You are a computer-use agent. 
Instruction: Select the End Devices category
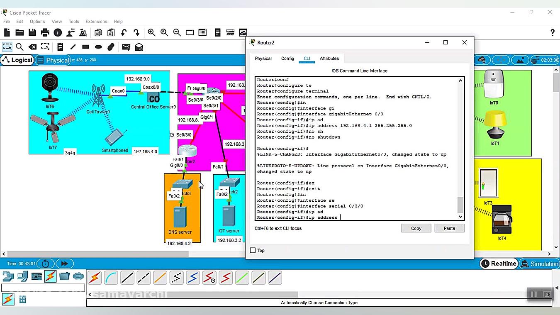22,276
